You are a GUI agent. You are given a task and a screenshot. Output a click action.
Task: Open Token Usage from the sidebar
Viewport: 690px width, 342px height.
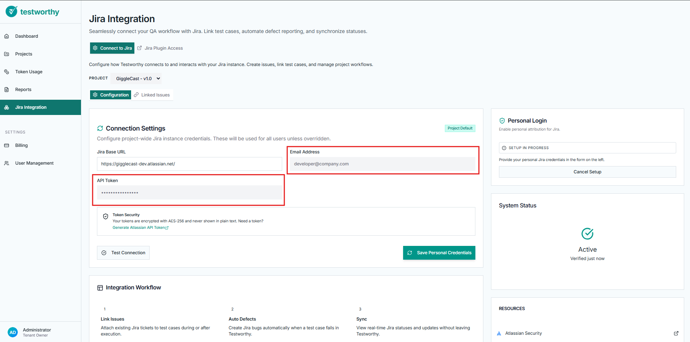[40, 72]
